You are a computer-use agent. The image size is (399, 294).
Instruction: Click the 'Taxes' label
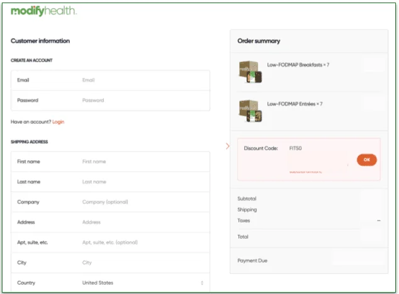click(x=244, y=221)
